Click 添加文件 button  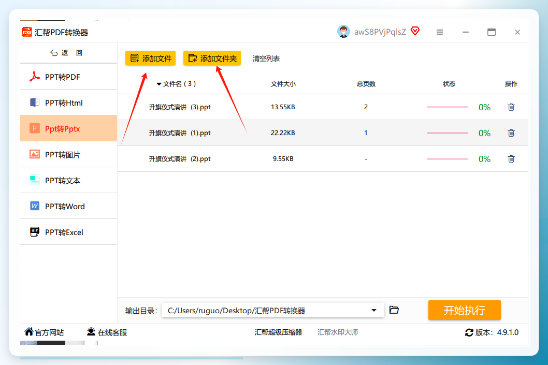151,59
